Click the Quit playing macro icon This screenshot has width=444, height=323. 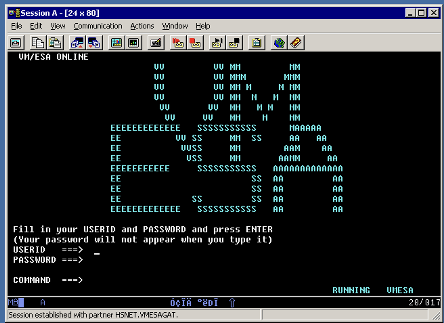(x=234, y=43)
